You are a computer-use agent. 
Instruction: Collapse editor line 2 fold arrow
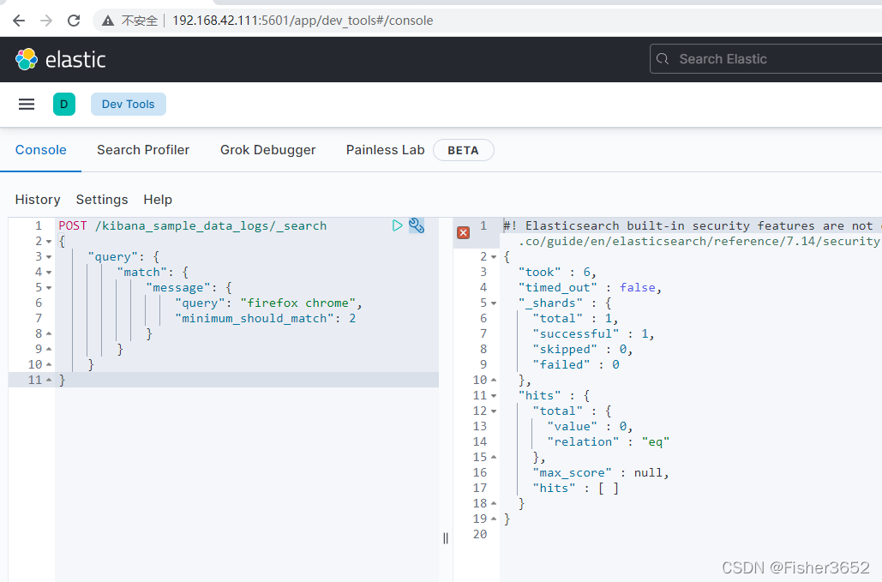(49, 242)
